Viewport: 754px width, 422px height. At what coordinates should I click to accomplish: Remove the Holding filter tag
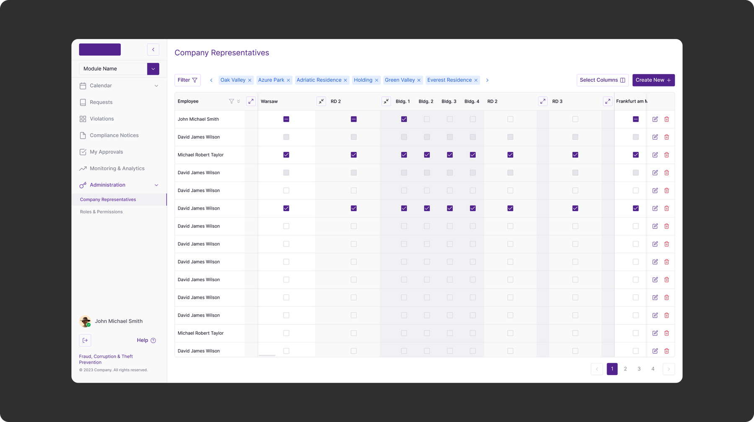click(377, 80)
